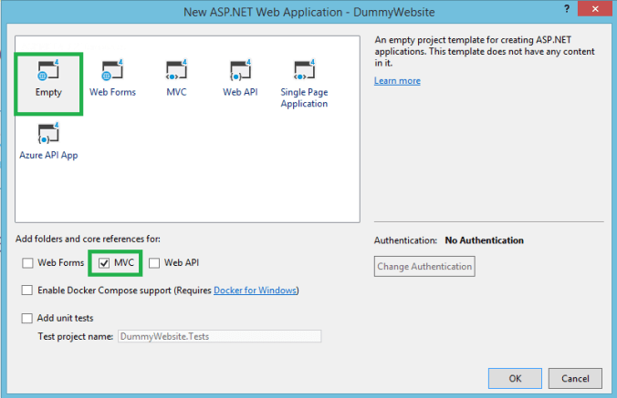This screenshot has width=617, height=398.
Task: Click the Azure API App label text
Action: pos(48,156)
